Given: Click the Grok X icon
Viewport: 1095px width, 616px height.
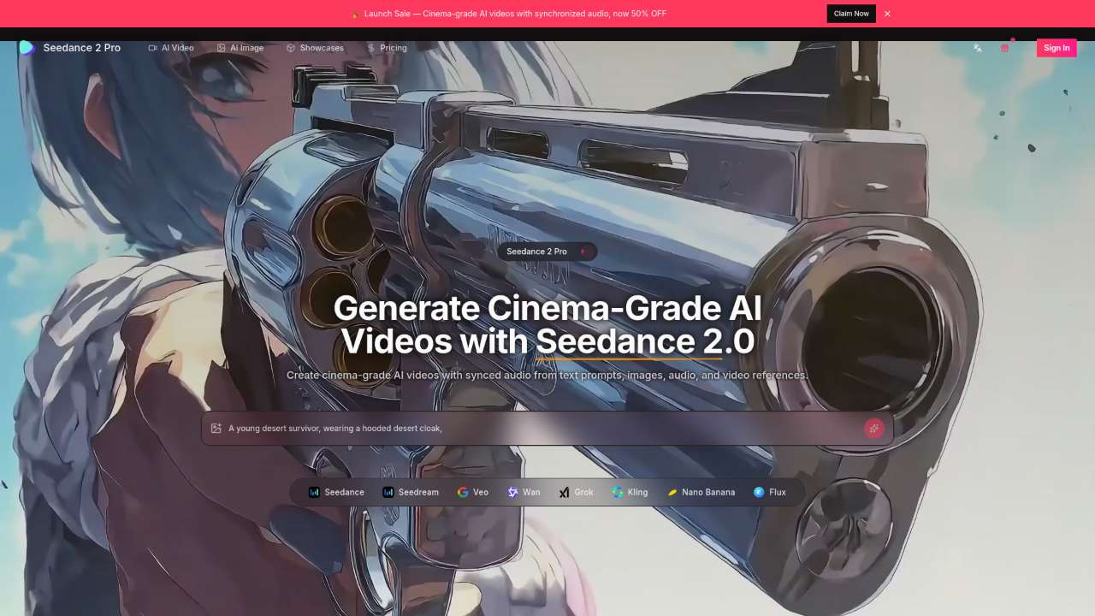Looking at the screenshot, I should [565, 492].
